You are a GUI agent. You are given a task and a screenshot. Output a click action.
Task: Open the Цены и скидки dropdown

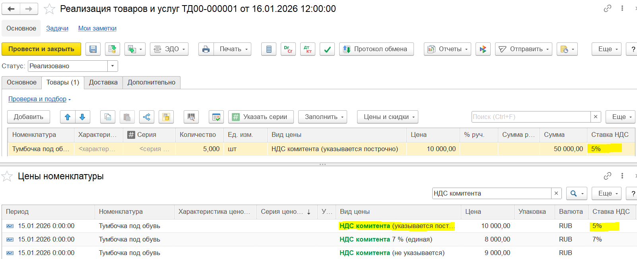pos(387,117)
